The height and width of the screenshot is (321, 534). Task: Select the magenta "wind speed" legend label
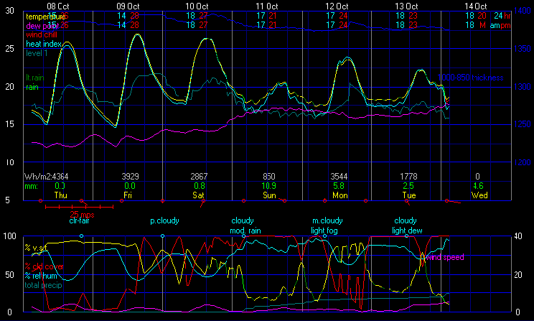(445, 257)
